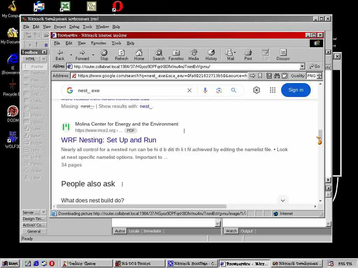Click the bookmark icon beside the go arrow
Viewport: 358px width, 268px height.
260,76
